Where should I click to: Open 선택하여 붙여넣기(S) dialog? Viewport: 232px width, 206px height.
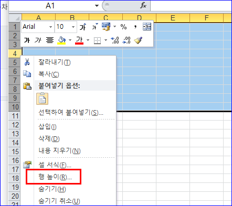pos(71,113)
